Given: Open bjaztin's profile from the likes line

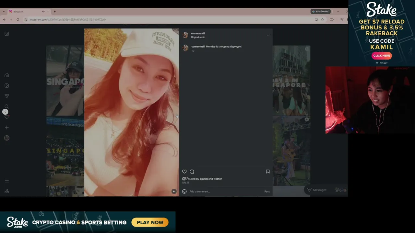Looking at the screenshot, I should [204, 179].
